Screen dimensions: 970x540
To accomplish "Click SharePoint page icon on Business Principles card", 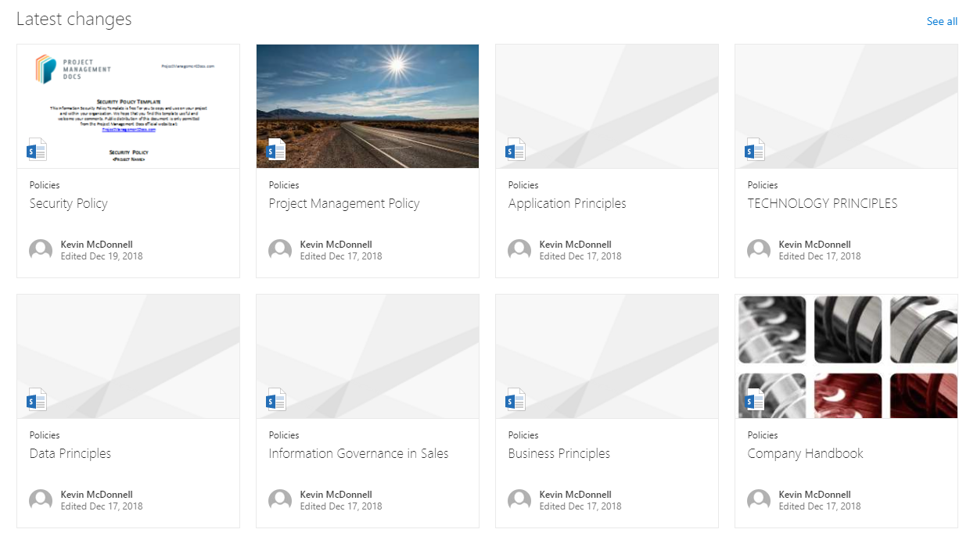I will pos(516,400).
